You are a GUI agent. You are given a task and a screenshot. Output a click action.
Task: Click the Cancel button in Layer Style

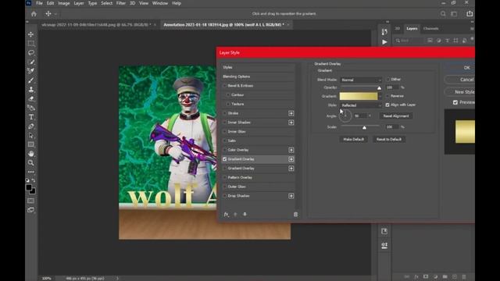[466, 80]
